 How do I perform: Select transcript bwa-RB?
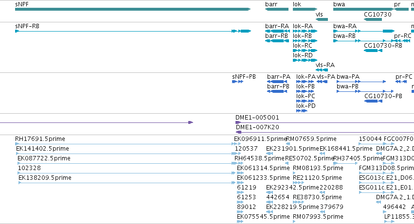[344, 35]
